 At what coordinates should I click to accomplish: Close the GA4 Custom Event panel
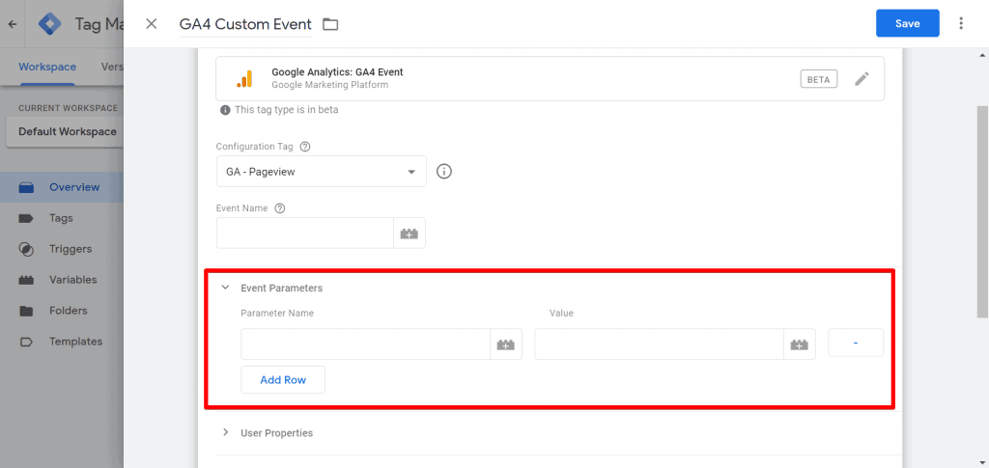[152, 24]
